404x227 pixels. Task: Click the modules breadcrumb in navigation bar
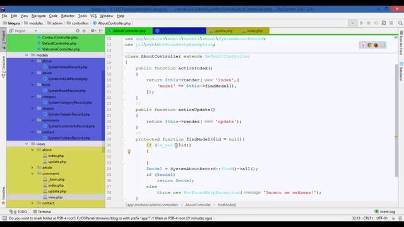click(33, 23)
